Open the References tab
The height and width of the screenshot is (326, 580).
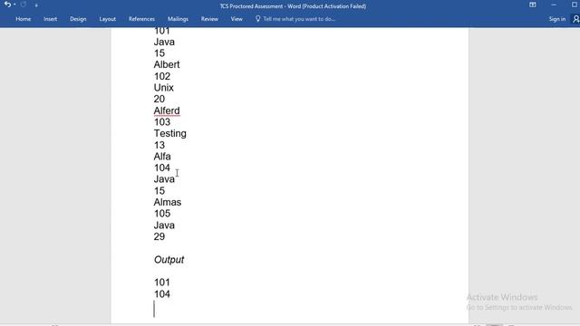coord(141,19)
